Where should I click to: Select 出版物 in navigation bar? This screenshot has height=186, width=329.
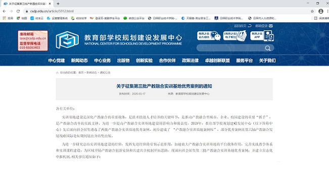pos(123,60)
